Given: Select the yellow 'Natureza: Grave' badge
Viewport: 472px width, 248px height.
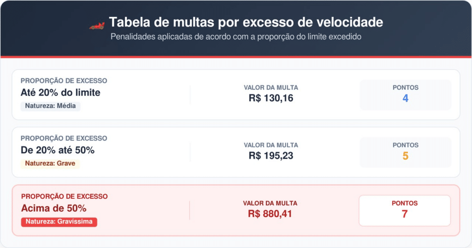Looking at the screenshot, I should tap(50, 164).
